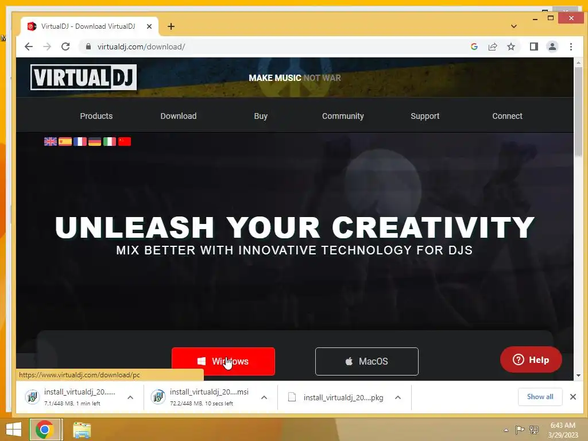Click Show all downloads
Image resolution: width=588 pixels, height=441 pixels.
(540, 397)
